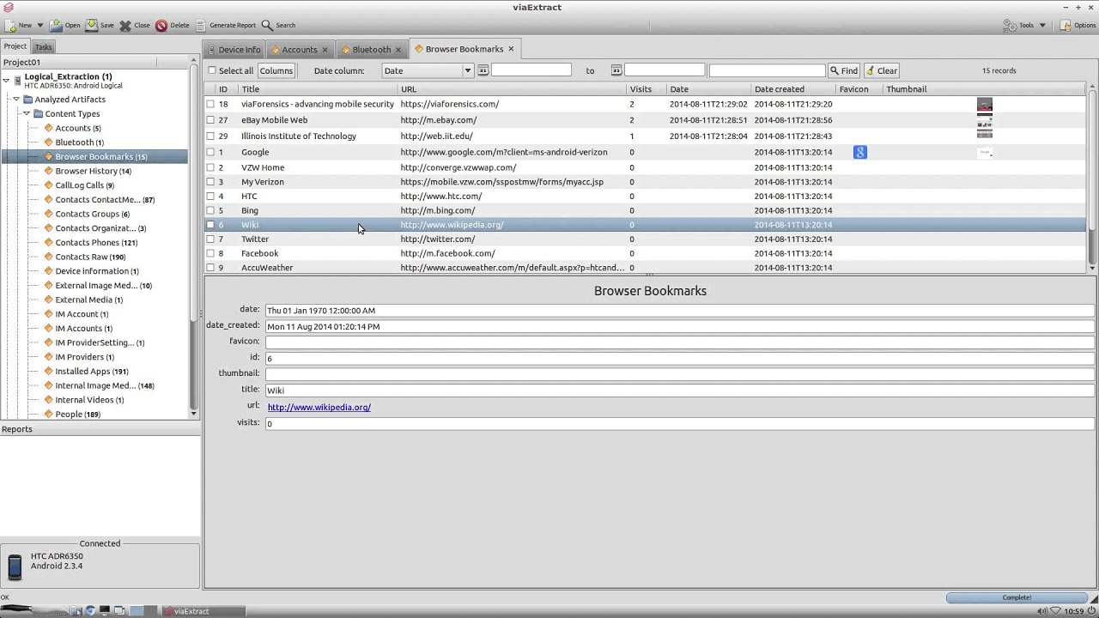The width and height of the screenshot is (1099, 618).
Task: Save the project using the Save icon
Action: pyautogui.click(x=91, y=26)
